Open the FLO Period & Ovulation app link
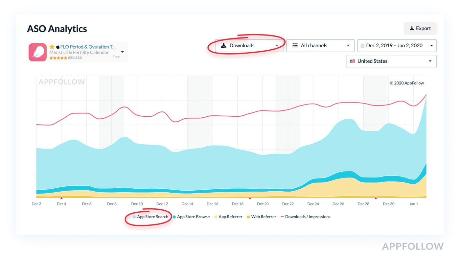Screen dimensions: 460x258 click(x=88, y=47)
